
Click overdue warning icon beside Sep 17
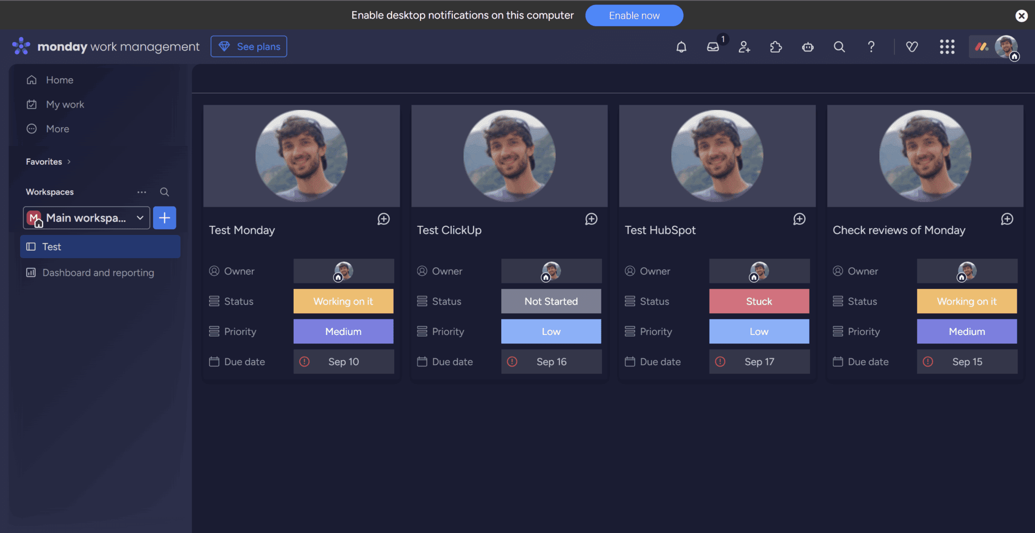coord(720,362)
